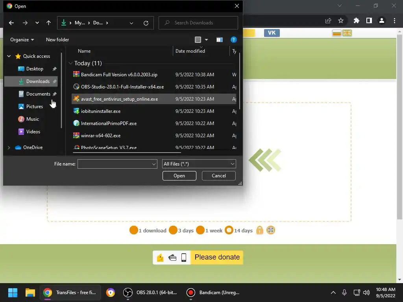This screenshot has width=403, height=302.
Task: Open dialog Help icon
Action: click(x=234, y=40)
